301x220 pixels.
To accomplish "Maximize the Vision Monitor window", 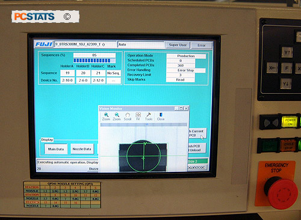I will [x=181, y=108].
